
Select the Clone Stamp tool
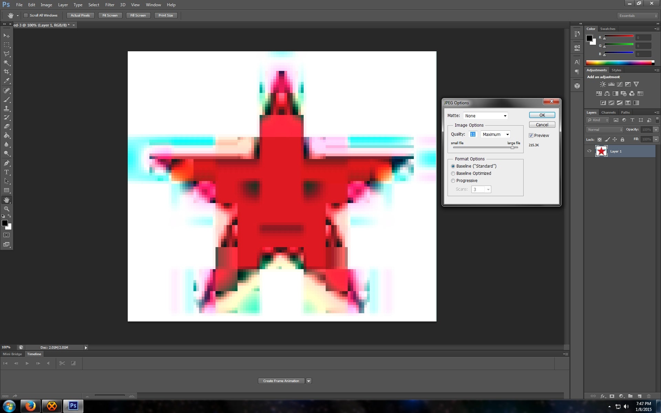7,108
